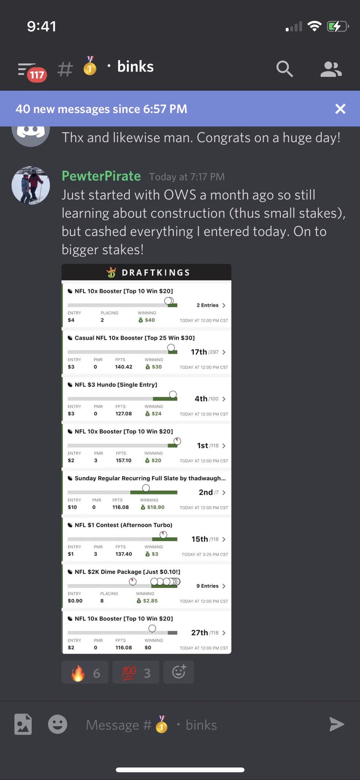Open the channel list hamburger menu
360x780 pixels.
pyautogui.click(x=27, y=69)
